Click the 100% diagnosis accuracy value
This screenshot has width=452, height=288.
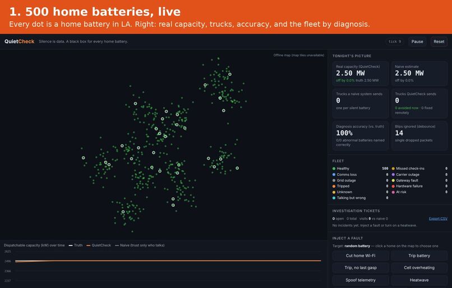[x=344, y=133]
